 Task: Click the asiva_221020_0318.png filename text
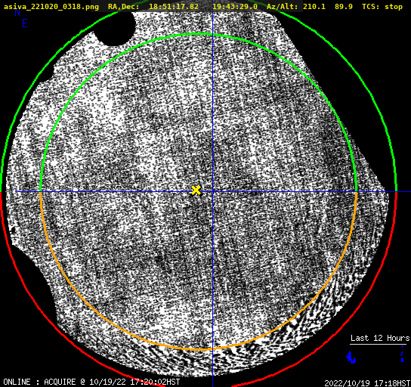51,7
